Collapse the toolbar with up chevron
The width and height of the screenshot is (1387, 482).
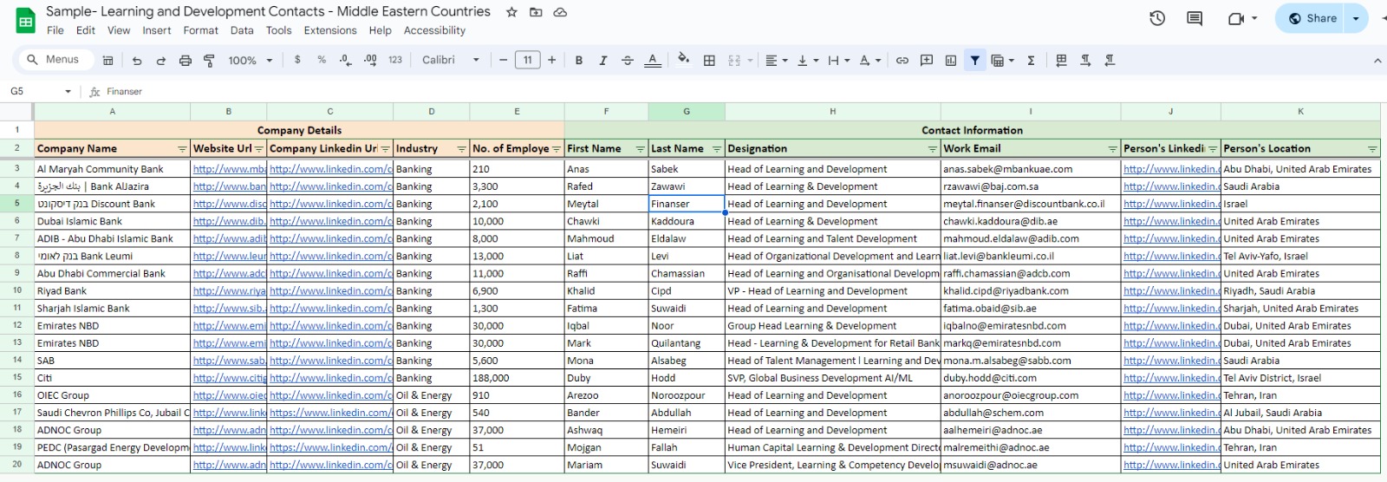click(x=1377, y=60)
